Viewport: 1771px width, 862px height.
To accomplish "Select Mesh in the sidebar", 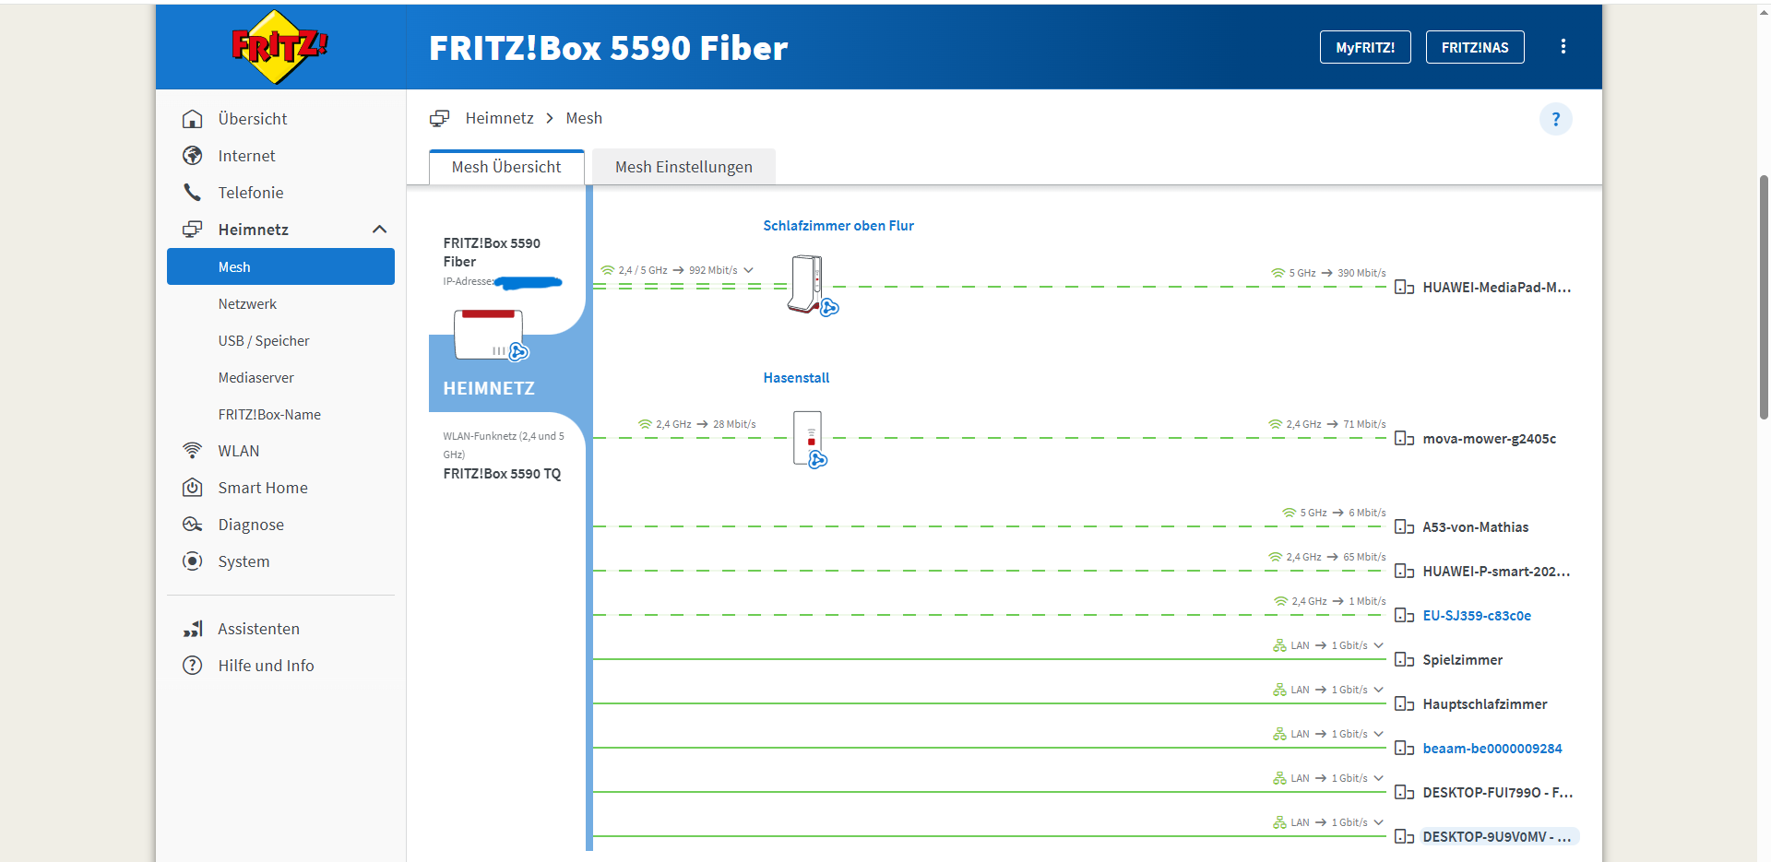I will (x=280, y=266).
